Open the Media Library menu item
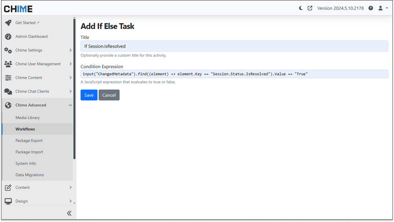Image resolution: width=394 pixels, height=222 pixels. (x=28, y=118)
